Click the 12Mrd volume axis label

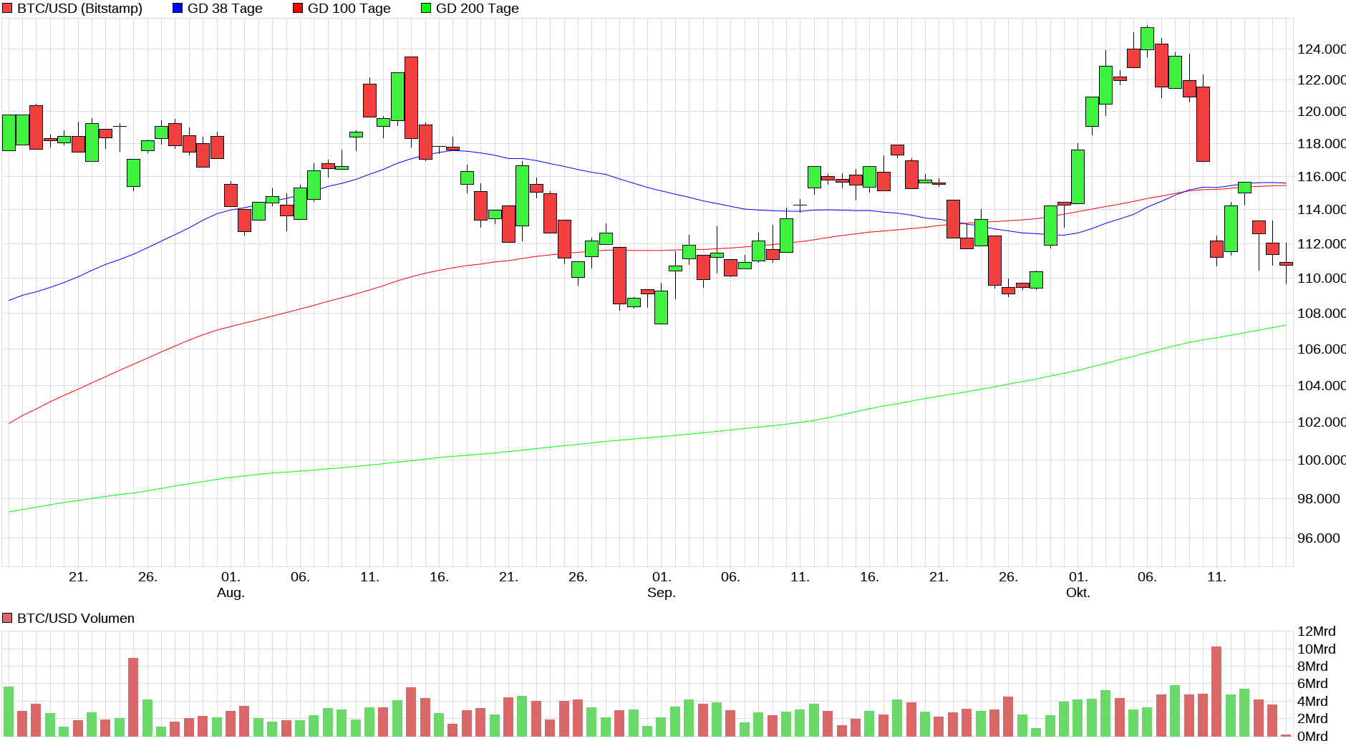click(x=1317, y=631)
